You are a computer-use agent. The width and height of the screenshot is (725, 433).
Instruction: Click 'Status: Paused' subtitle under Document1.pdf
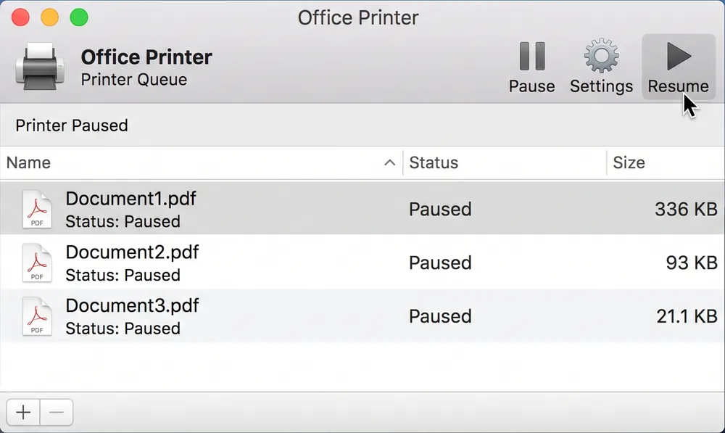(123, 222)
